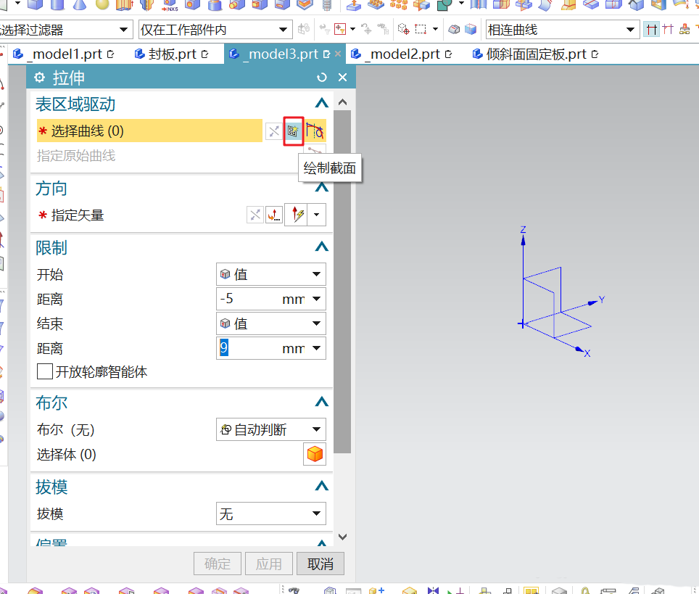Click the reset icon in the 拉伸 dialog title bar
699x594 pixels.
tap(321, 77)
